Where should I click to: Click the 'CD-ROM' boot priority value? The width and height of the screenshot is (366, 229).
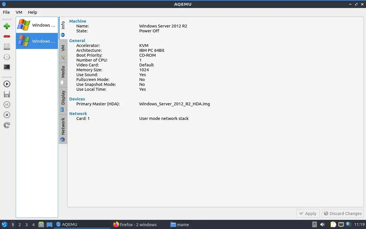point(148,55)
